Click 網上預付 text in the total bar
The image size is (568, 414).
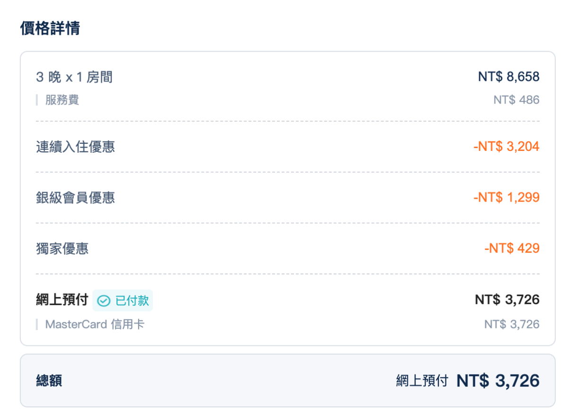click(422, 381)
